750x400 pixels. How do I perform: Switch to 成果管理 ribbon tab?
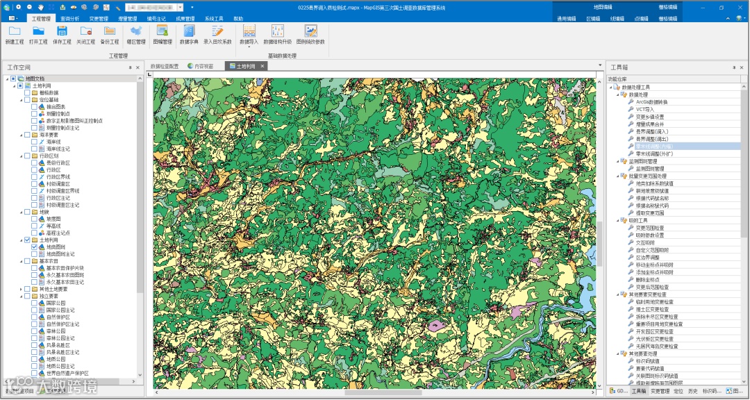coord(185,19)
